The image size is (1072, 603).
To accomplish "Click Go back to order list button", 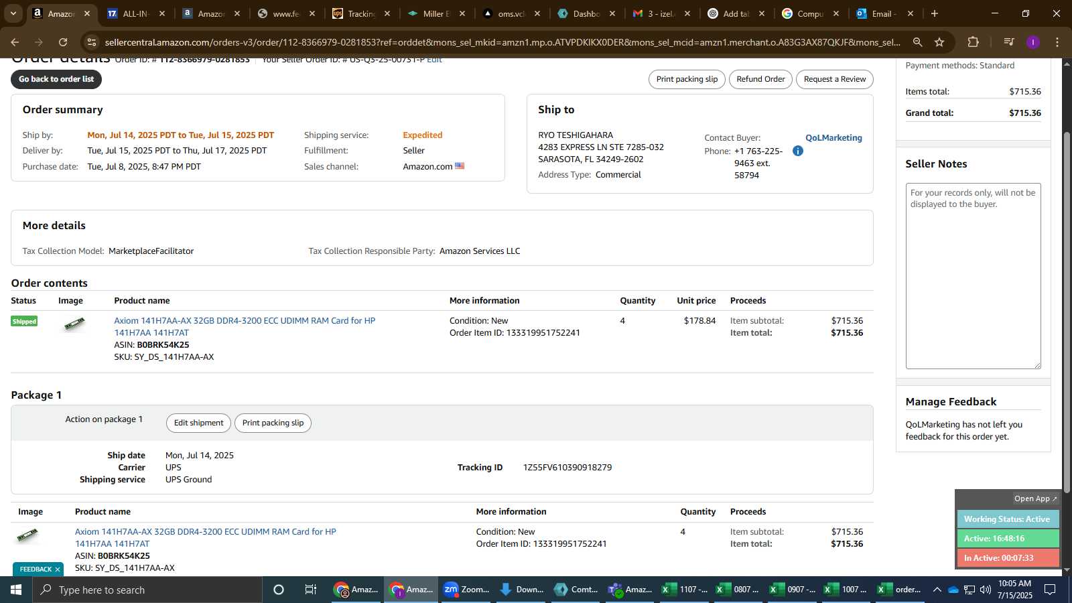I will [x=56, y=79].
